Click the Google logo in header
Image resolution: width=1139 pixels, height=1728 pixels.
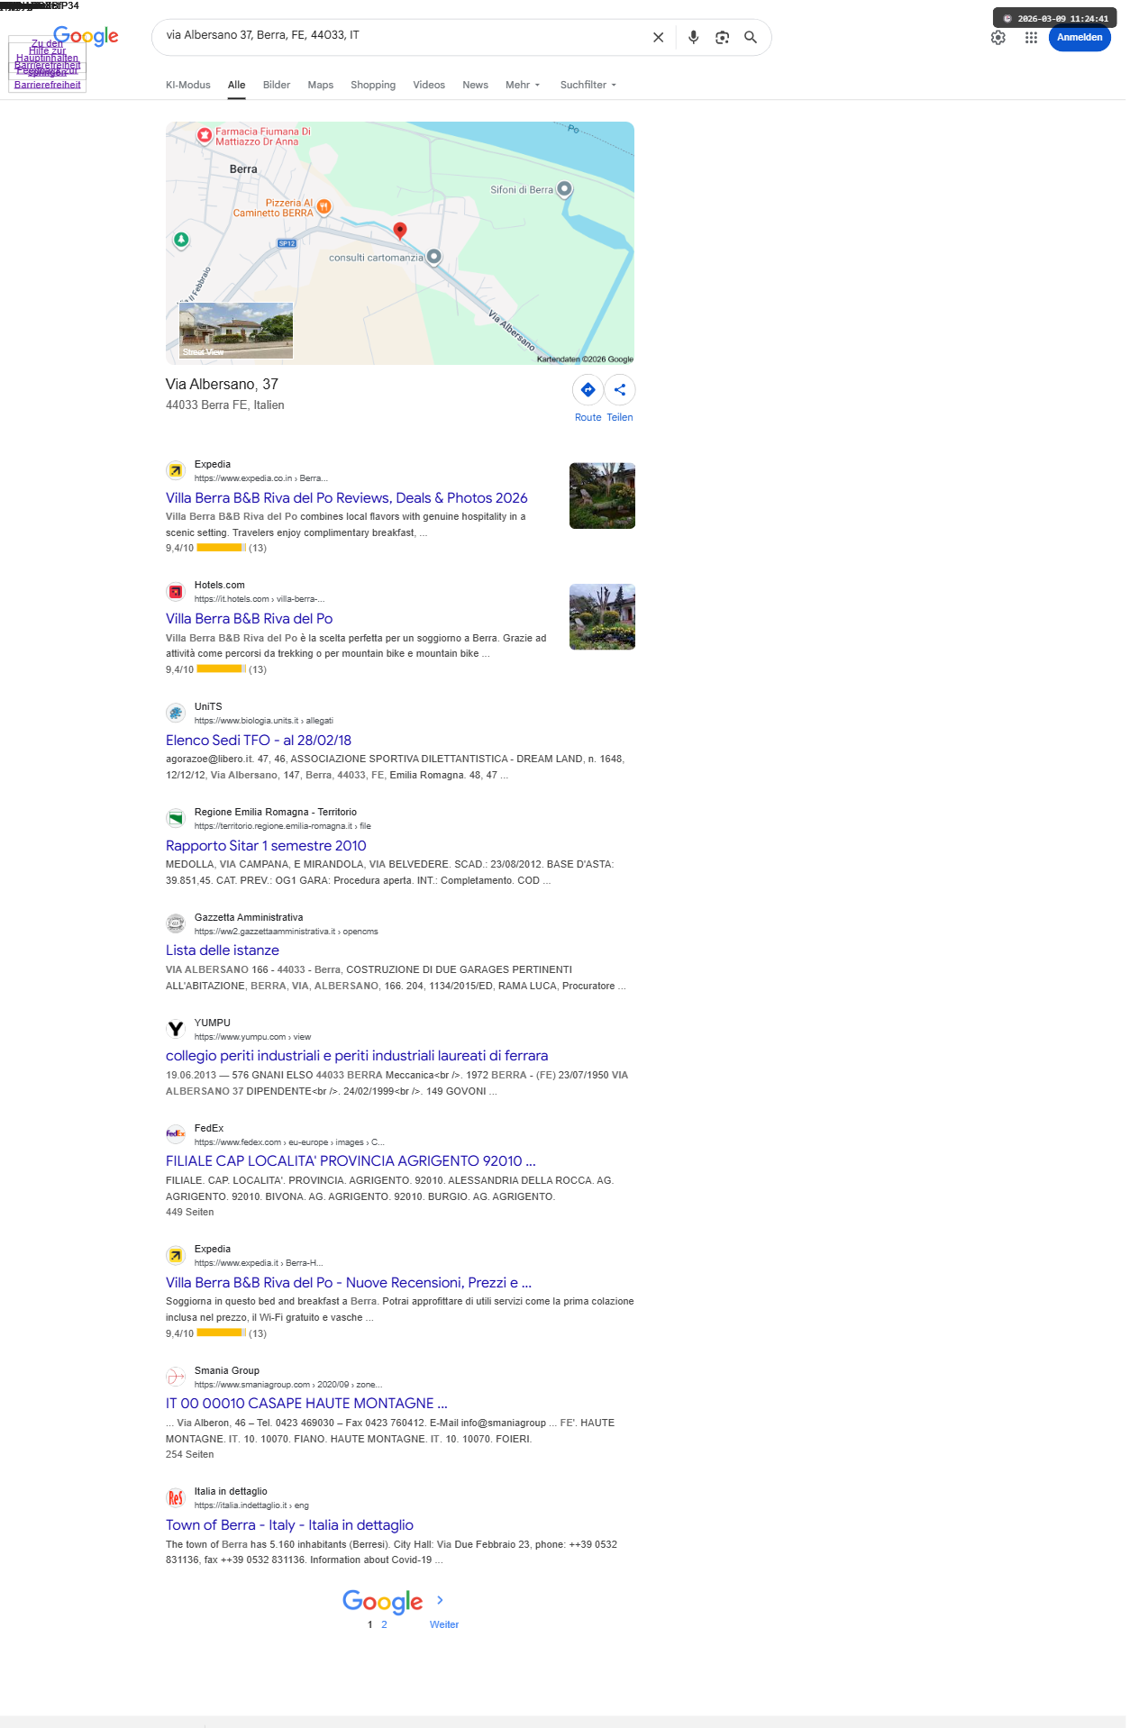click(86, 37)
